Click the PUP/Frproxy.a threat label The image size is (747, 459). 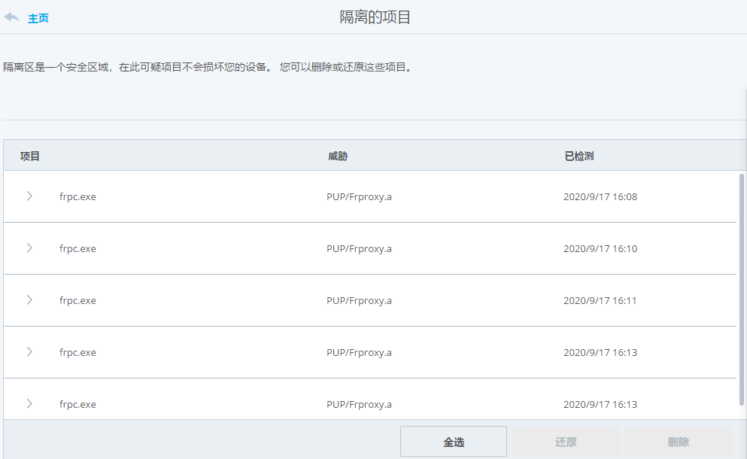[x=359, y=196]
